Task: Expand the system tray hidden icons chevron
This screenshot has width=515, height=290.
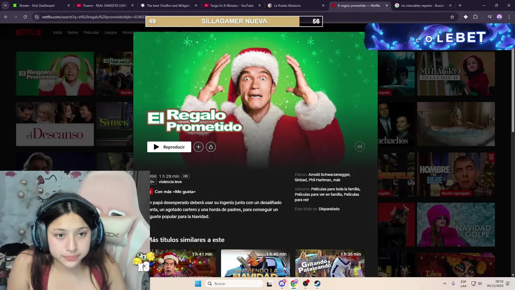Action: [x=445, y=284]
